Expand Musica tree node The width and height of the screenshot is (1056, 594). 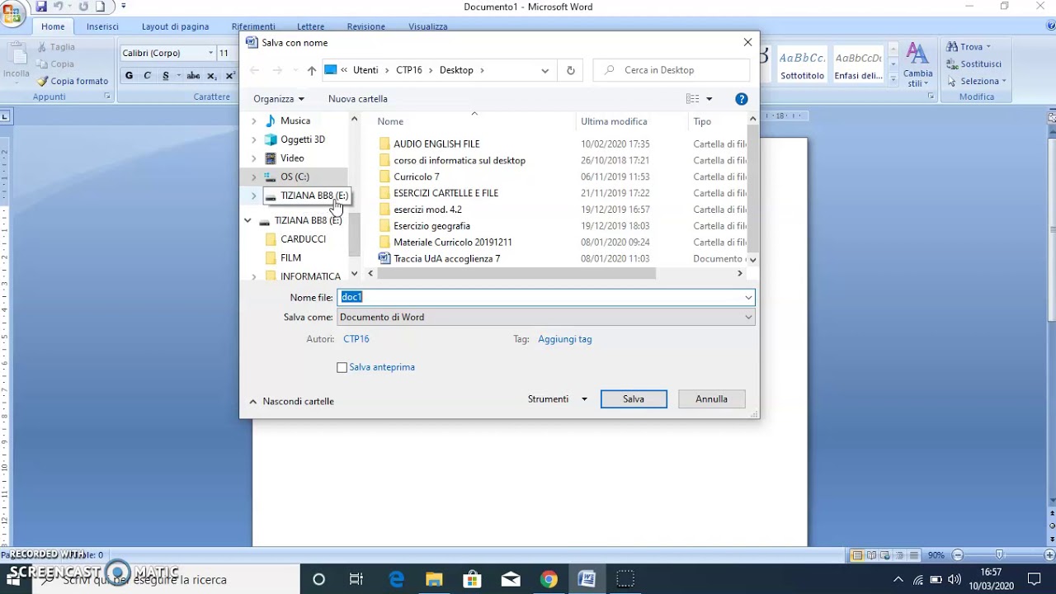(254, 121)
